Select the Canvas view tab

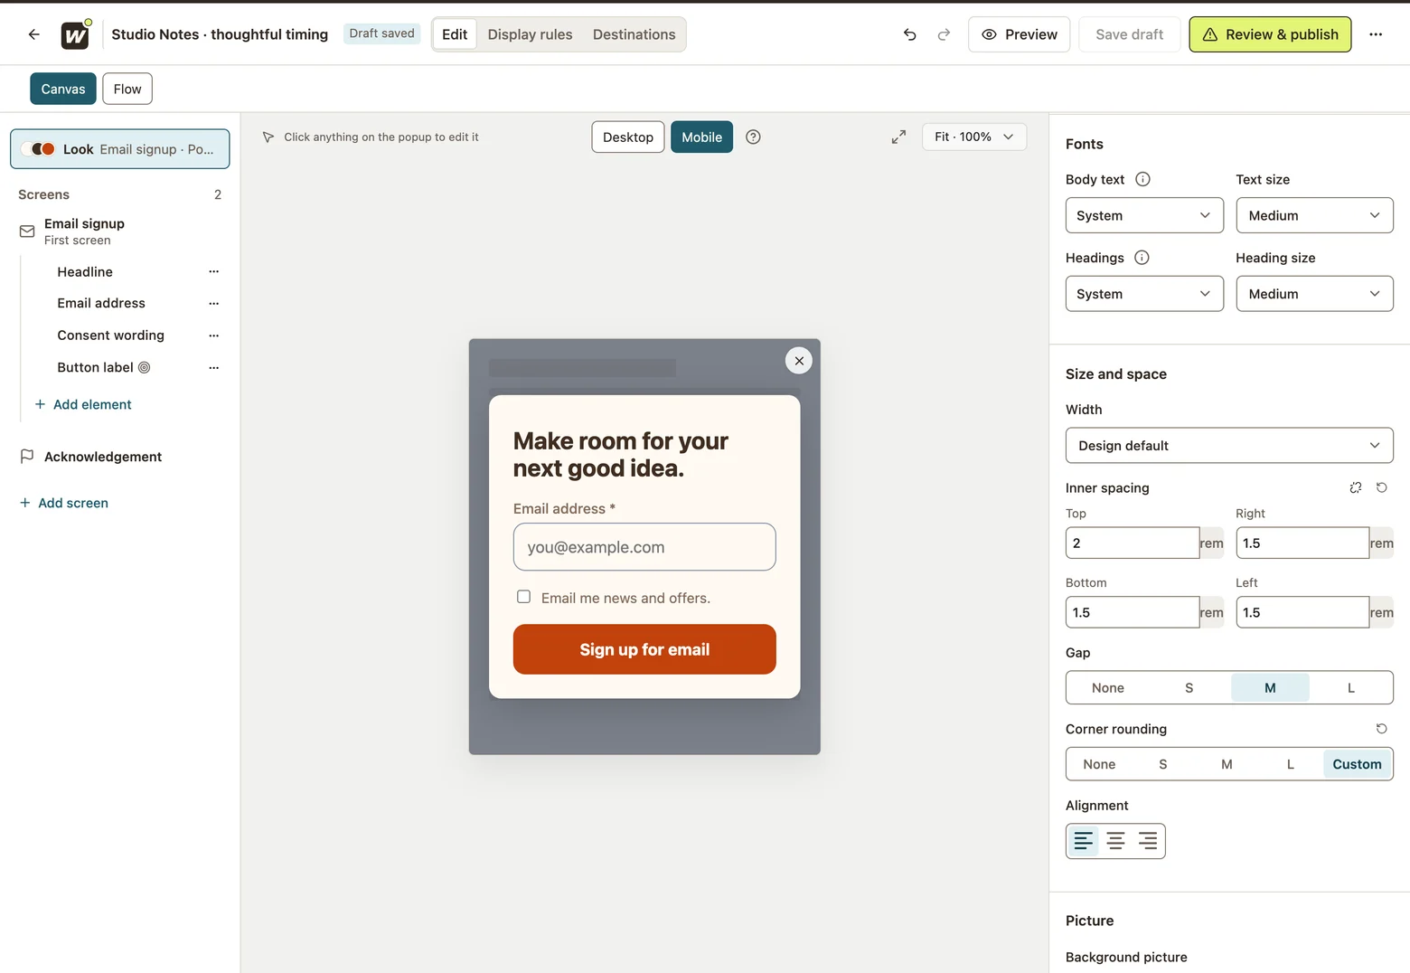63,89
